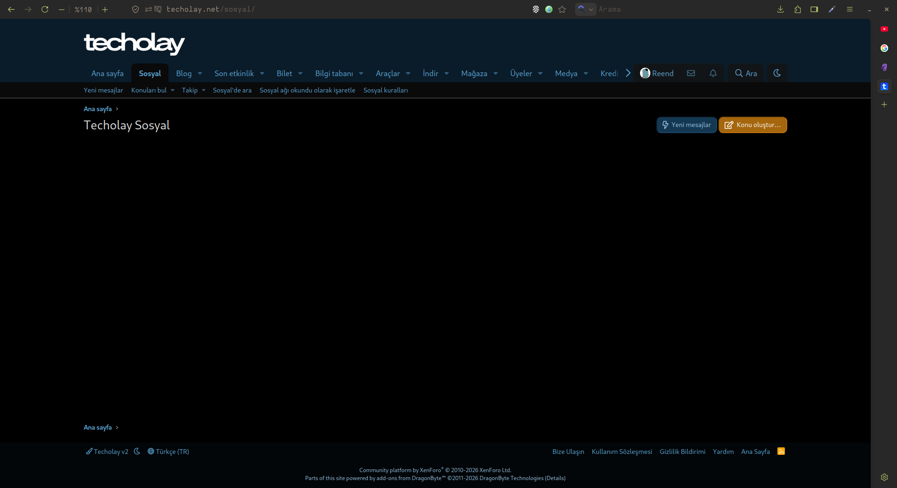Open the notifications bell icon
Viewport: 897px width, 488px height.
coord(713,73)
